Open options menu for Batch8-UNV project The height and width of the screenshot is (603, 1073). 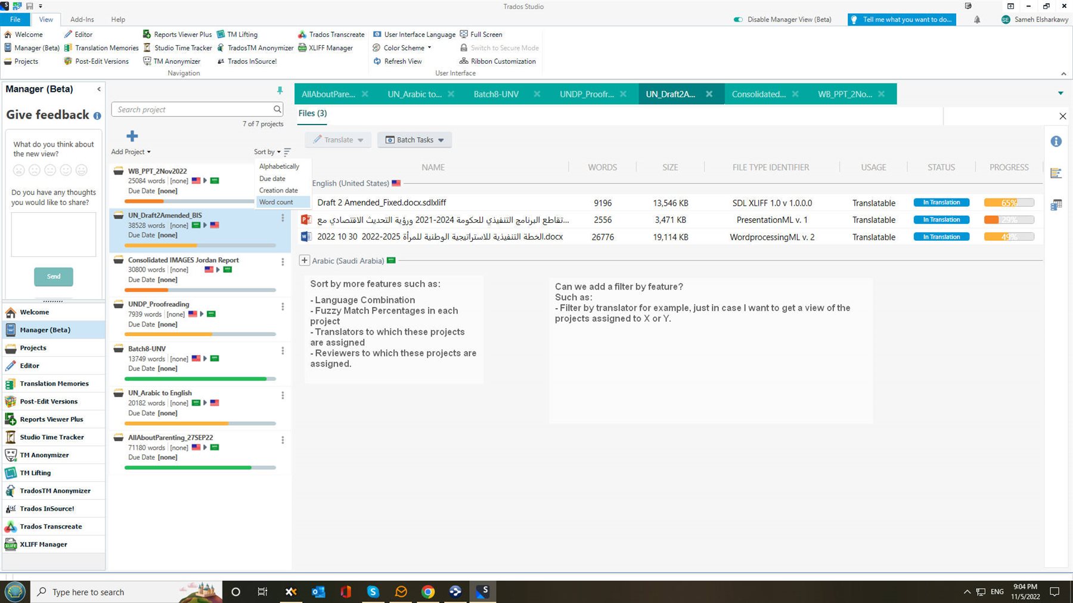tap(283, 351)
